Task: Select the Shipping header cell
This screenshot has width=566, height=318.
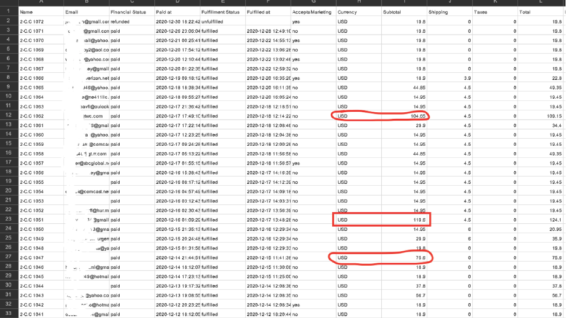Action: 450,12
